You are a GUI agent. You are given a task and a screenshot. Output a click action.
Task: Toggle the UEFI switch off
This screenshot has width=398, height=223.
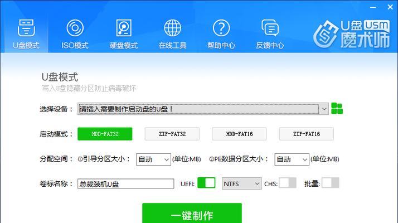pyautogui.click(x=206, y=183)
